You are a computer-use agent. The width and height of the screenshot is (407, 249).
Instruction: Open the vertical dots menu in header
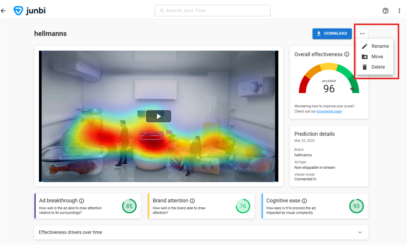(399, 11)
